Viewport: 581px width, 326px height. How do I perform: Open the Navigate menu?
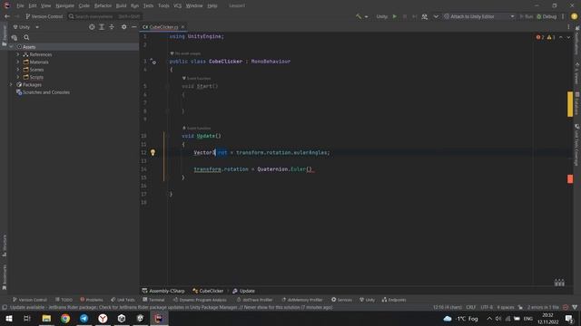(64, 6)
